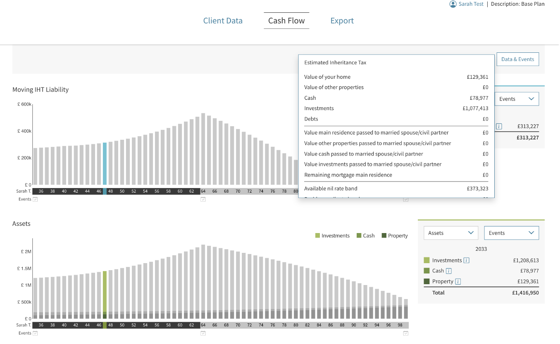
Task: Open the Events dropdown beside the Assets dropdown
Action: [511, 233]
